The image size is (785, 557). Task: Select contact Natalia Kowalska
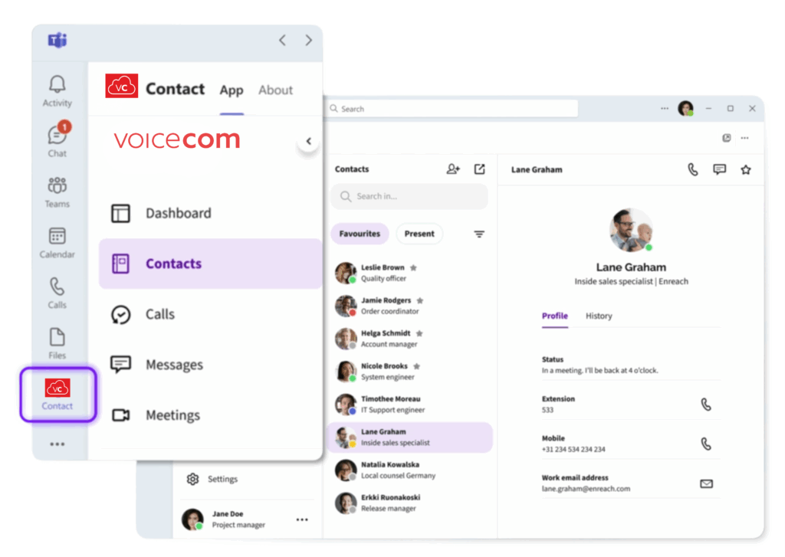409,470
